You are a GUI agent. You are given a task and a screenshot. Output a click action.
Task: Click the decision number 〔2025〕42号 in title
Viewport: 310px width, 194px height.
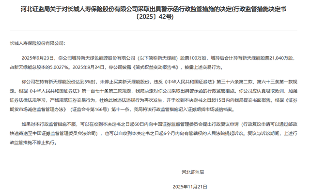pos(154,17)
